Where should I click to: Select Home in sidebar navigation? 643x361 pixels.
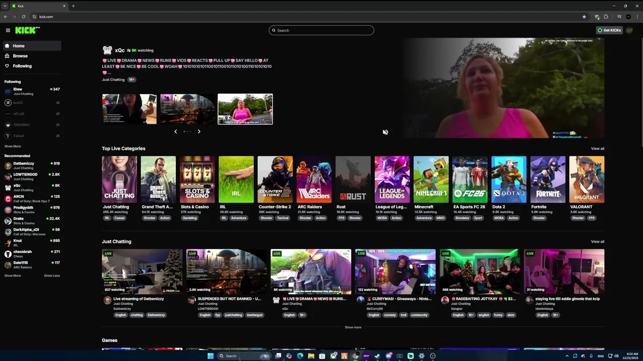32,46
